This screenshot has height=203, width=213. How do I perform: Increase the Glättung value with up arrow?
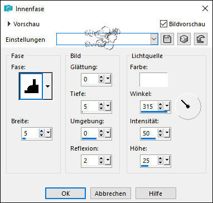point(101,78)
